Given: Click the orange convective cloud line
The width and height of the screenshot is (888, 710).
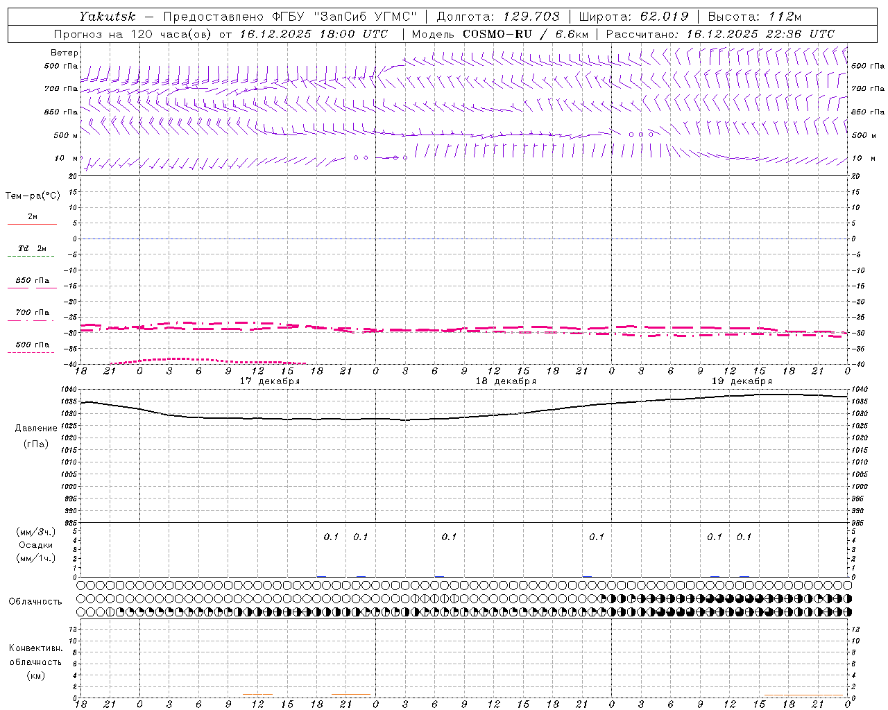Looking at the screenshot, I should tap(803, 695).
